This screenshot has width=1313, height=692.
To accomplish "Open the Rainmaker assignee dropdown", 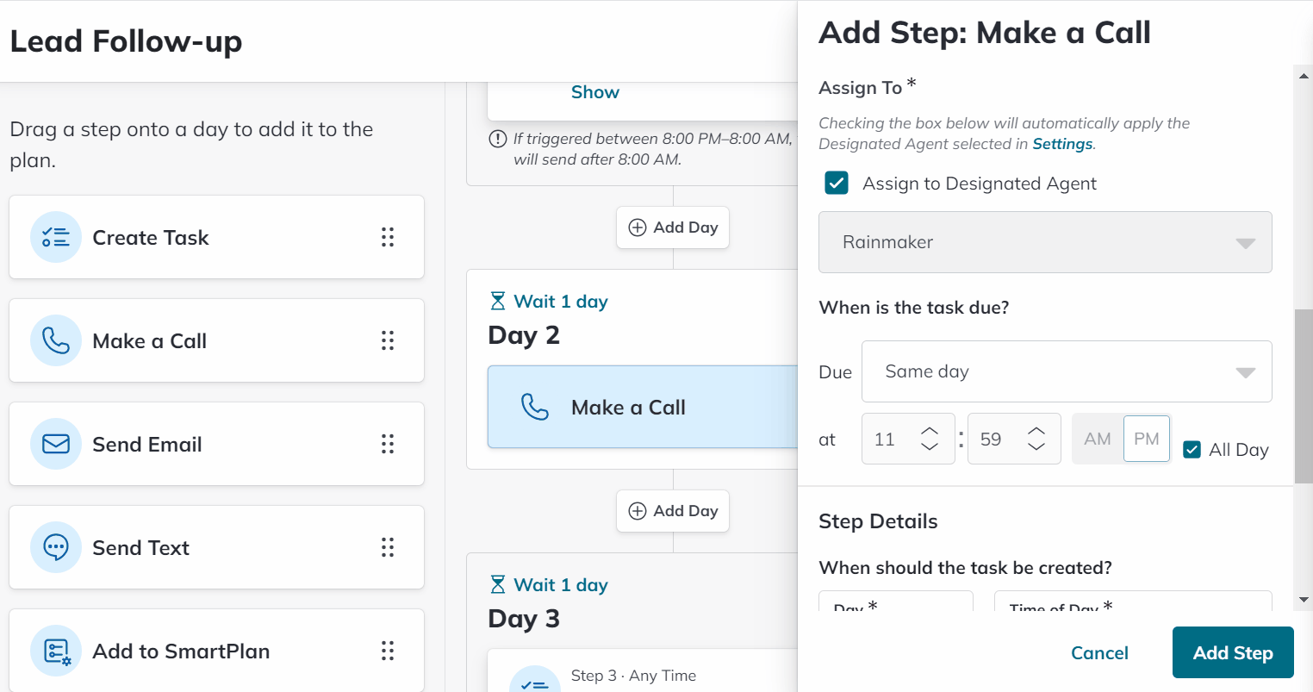I will [1045, 242].
